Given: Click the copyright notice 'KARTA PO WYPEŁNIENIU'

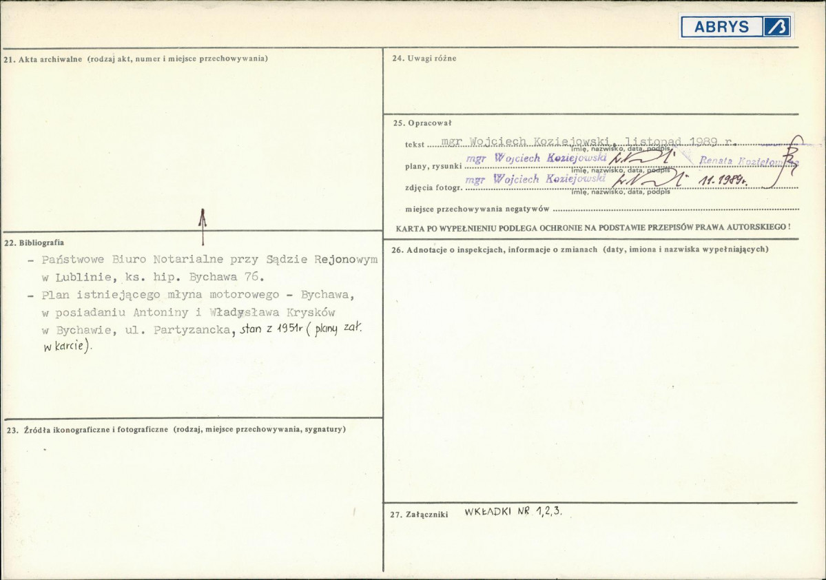Looking at the screenshot, I should (x=593, y=227).
